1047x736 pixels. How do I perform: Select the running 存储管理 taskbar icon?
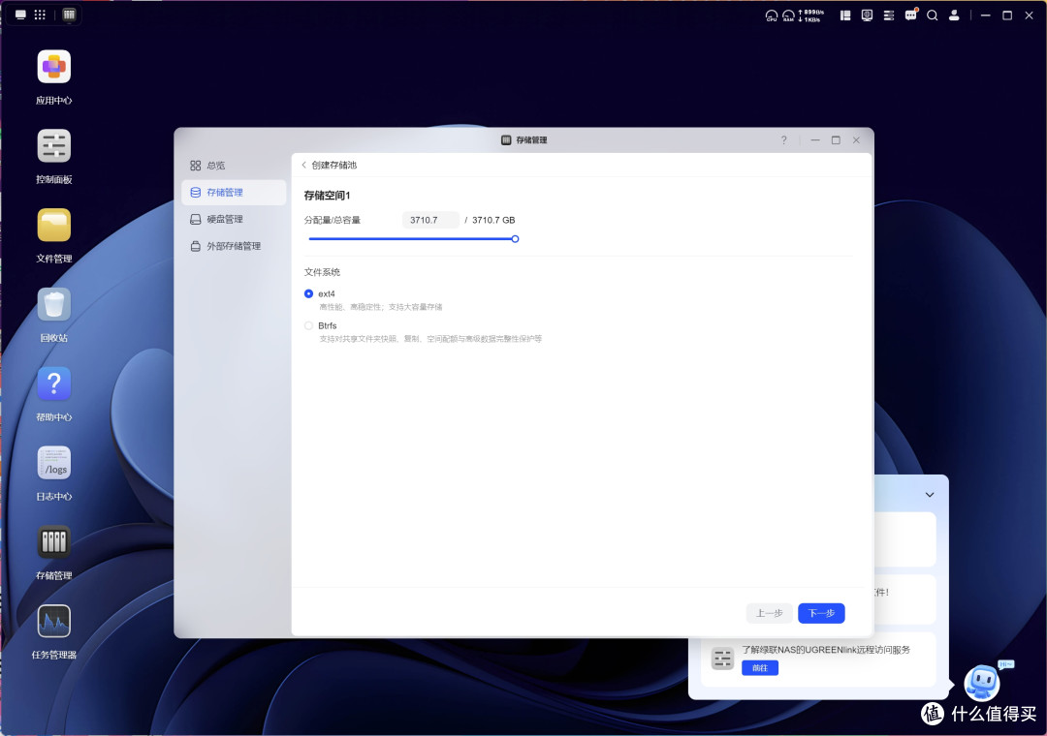(x=69, y=15)
